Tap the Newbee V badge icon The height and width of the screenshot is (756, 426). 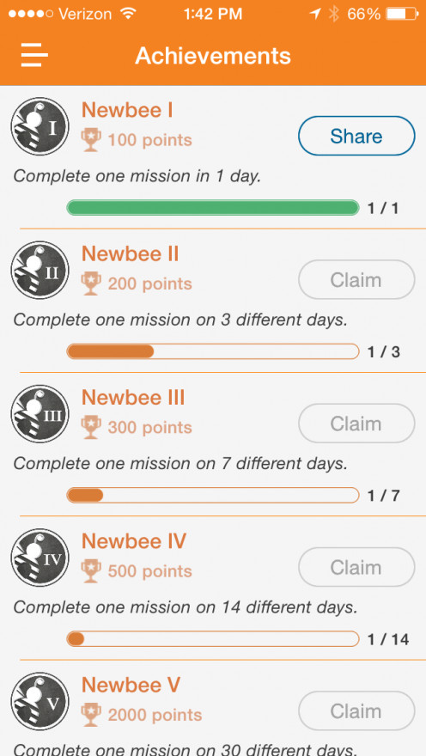click(40, 701)
